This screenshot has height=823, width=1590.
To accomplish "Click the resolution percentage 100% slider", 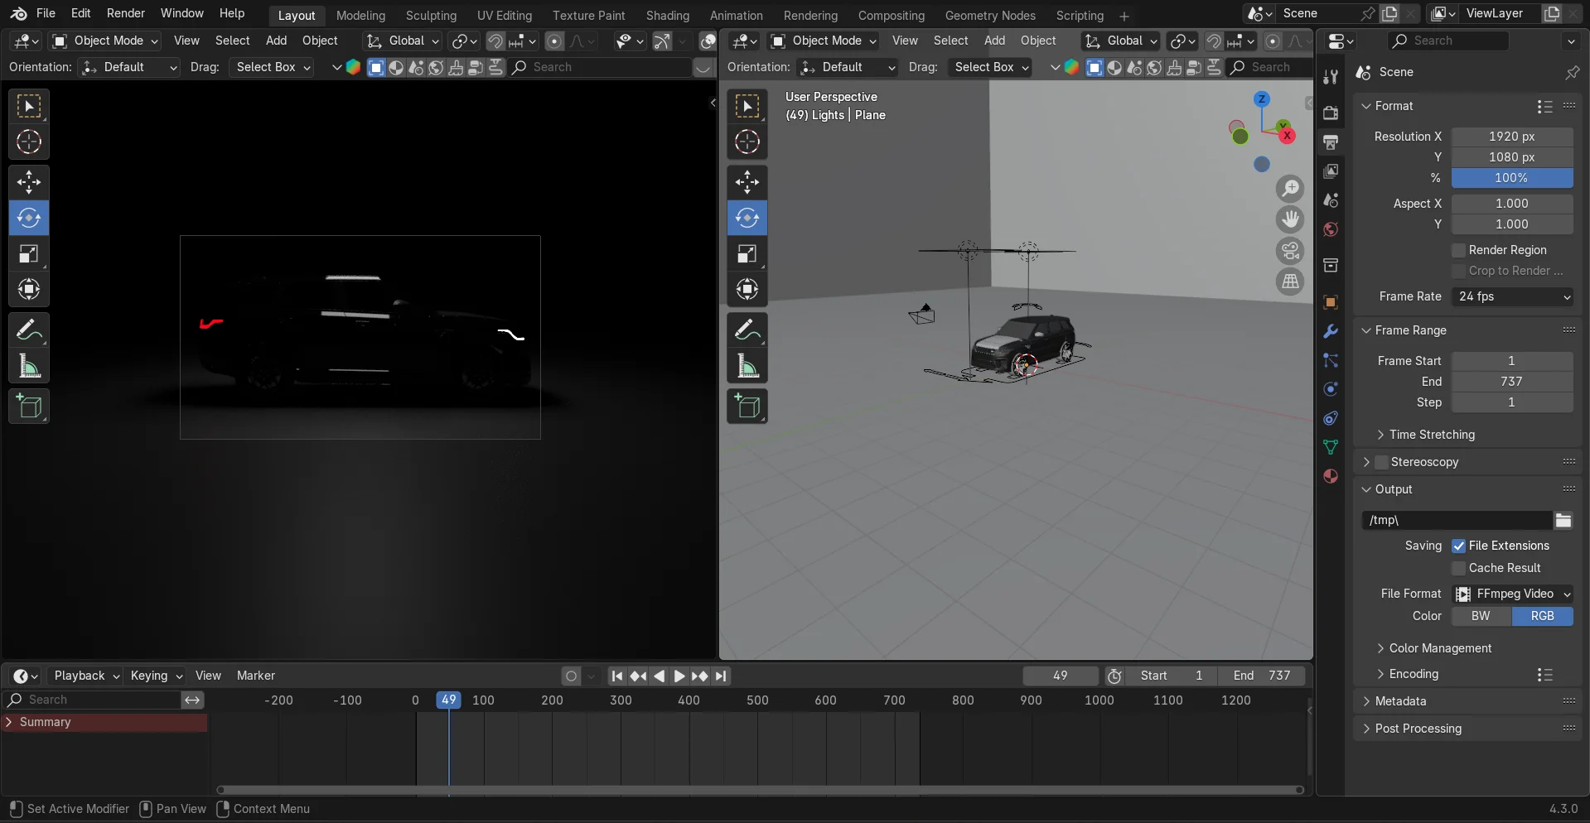I will (x=1512, y=178).
